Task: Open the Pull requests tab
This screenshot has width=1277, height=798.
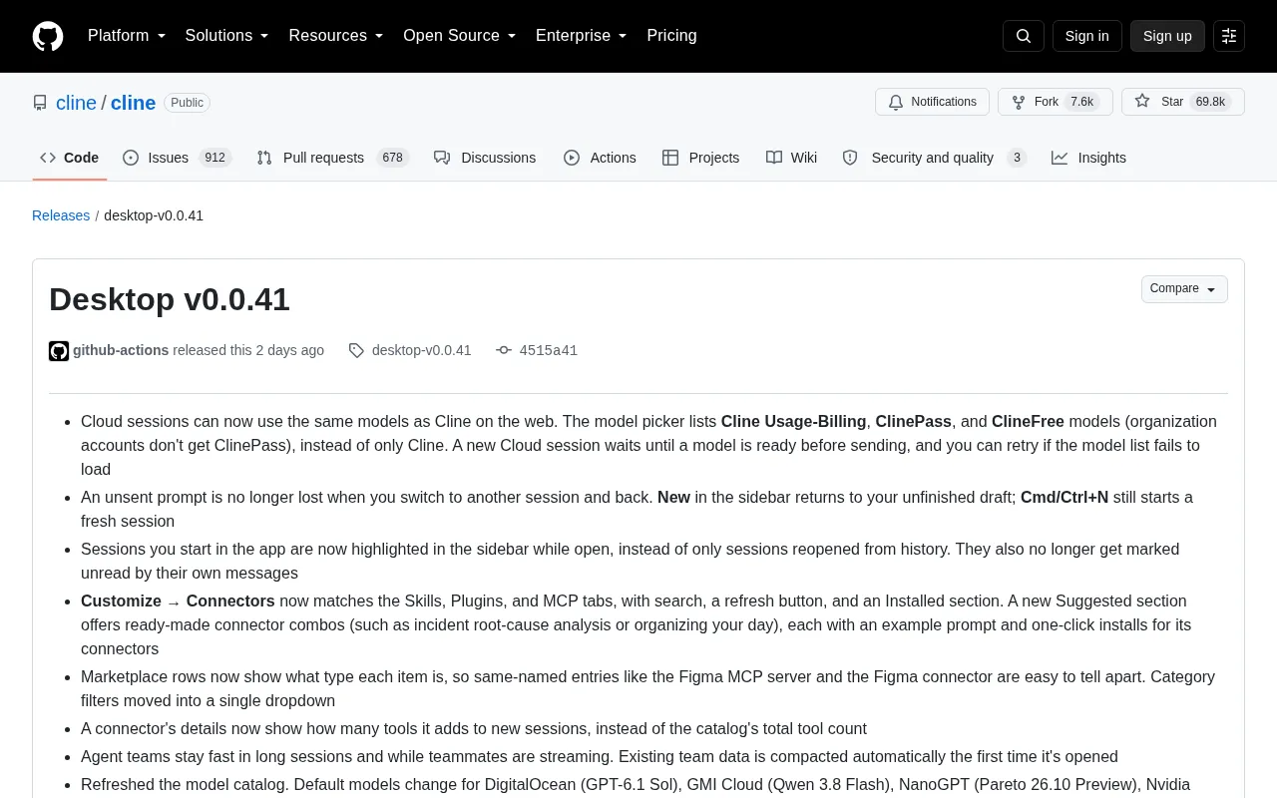Action: pyautogui.click(x=333, y=158)
